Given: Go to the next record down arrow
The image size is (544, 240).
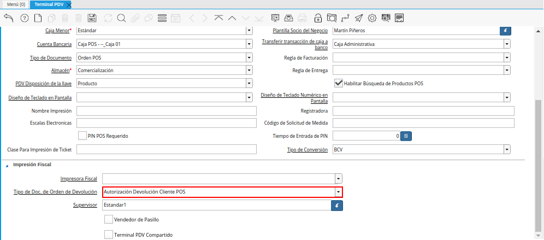Looking at the screenshot, I should pyautogui.click(x=246, y=18).
